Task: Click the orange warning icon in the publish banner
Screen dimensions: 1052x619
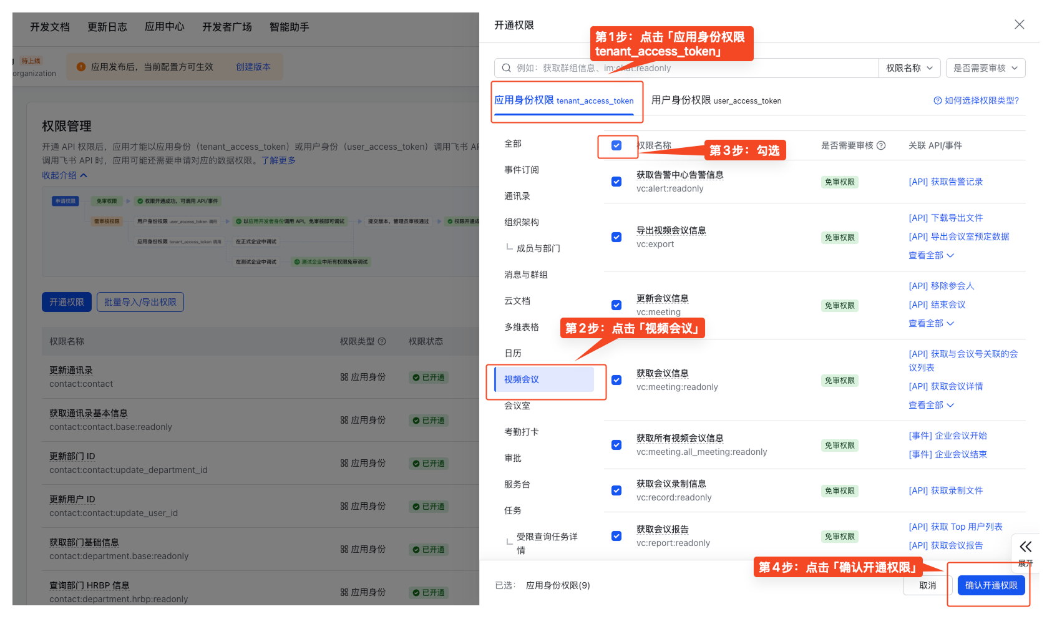Action: pos(80,67)
